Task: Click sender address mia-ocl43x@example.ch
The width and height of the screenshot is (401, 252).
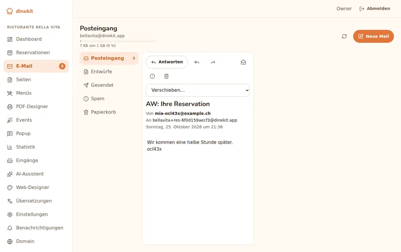Action: [x=183, y=113]
